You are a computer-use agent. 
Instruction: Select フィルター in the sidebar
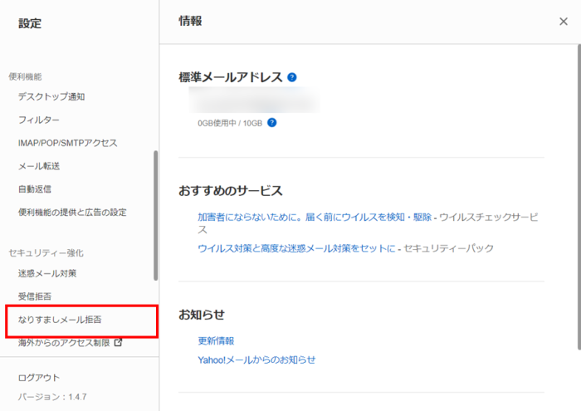(39, 120)
